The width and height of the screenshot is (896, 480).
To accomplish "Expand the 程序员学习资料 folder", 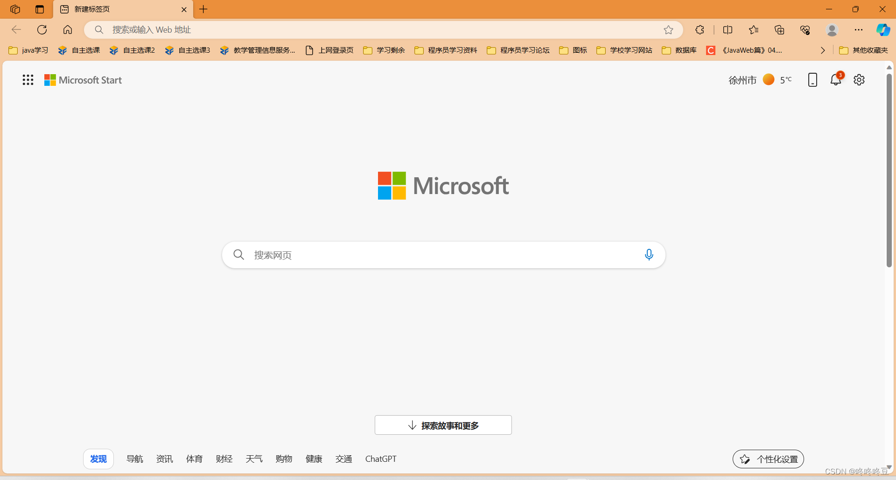I will [x=446, y=50].
